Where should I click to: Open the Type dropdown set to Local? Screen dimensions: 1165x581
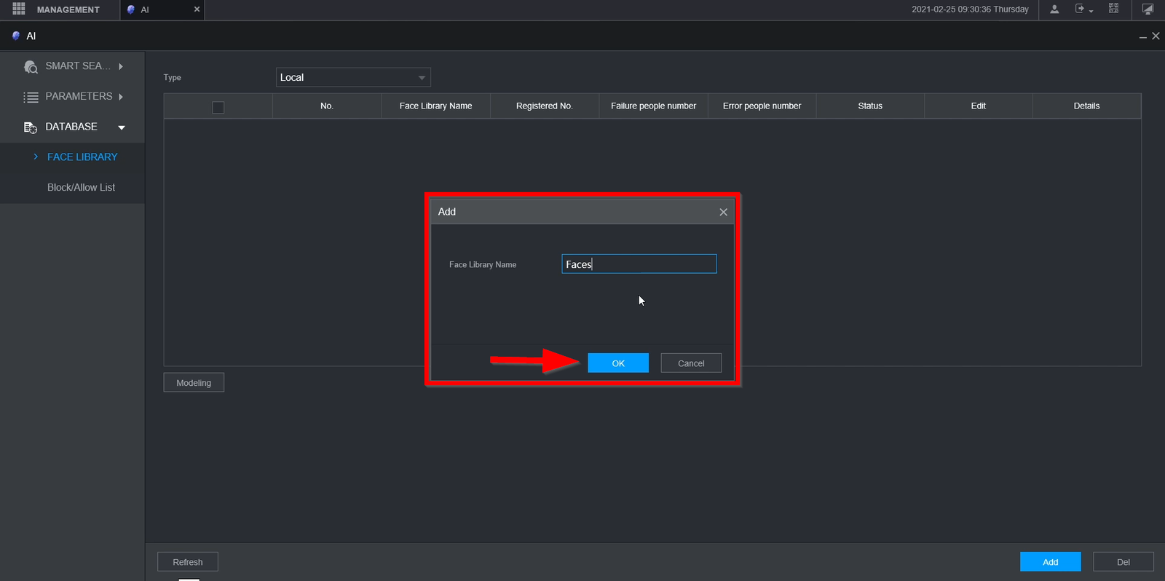[x=353, y=77]
